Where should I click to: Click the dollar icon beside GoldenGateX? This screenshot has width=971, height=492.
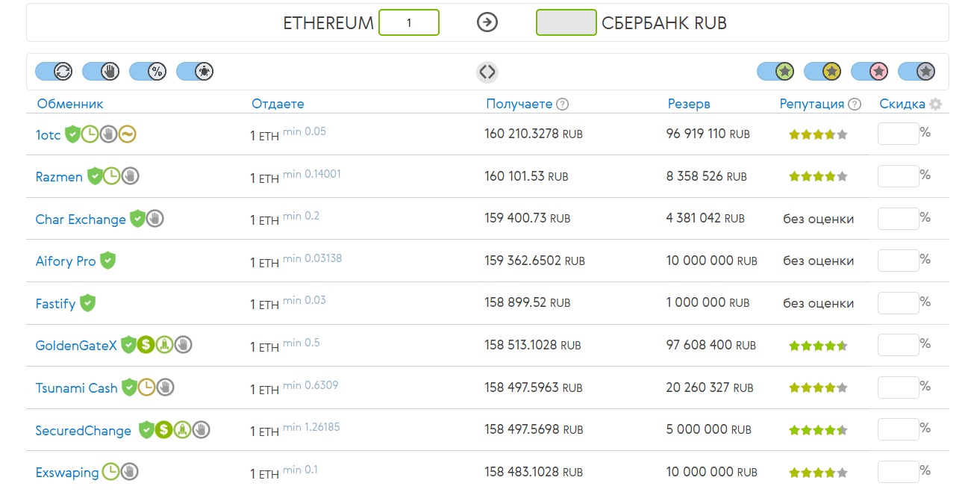(146, 345)
